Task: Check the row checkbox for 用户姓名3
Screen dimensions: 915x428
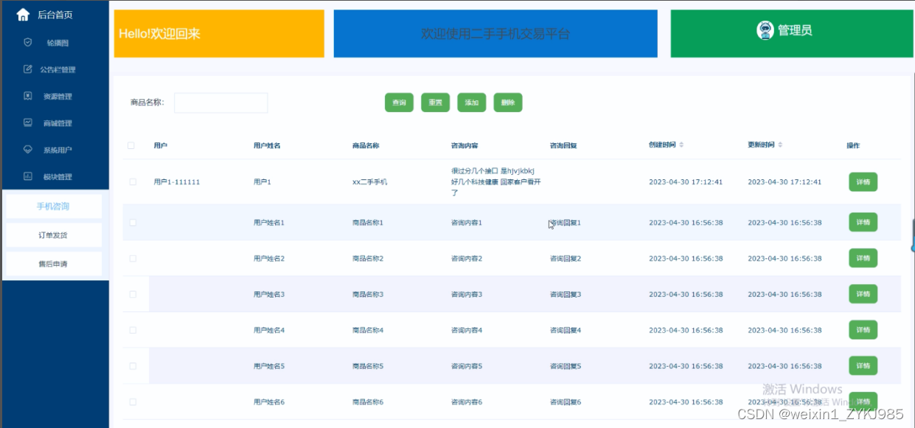Action: click(133, 294)
